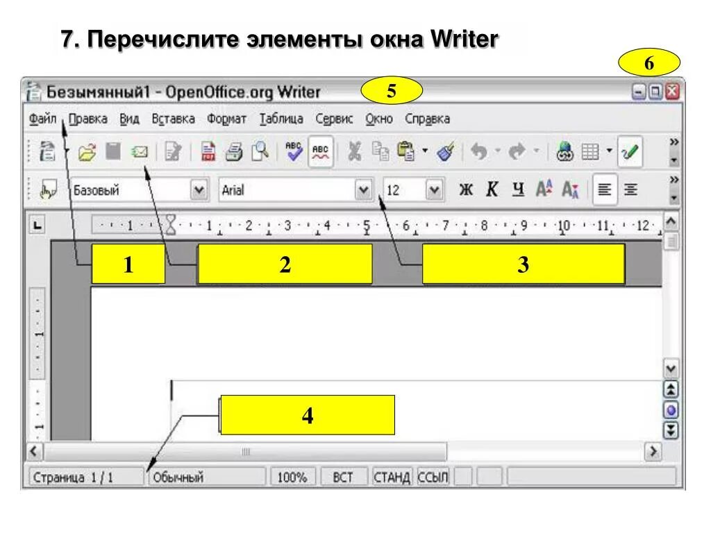711x533 pixels.
Task: Toggle Show Draw Functions pencil icon
Action: pos(630,151)
